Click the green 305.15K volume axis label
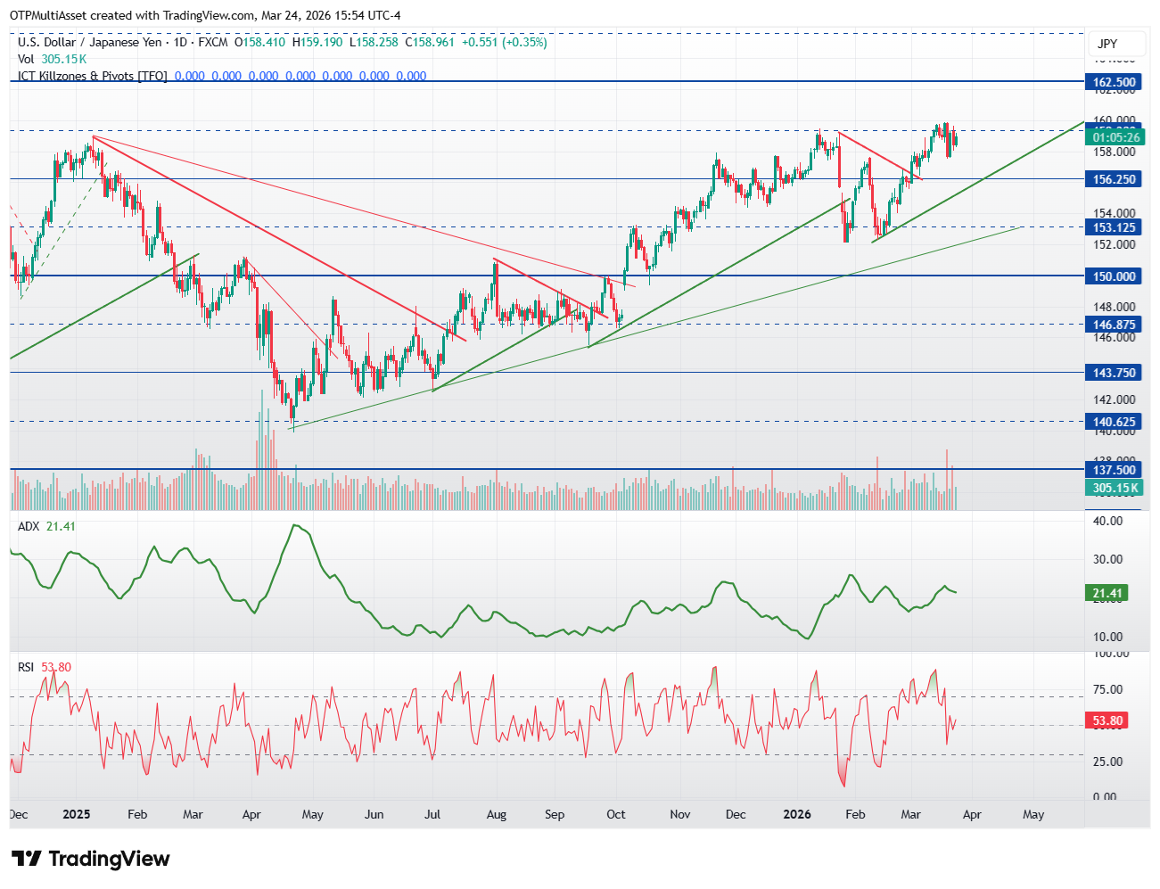Image resolution: width=1160 pixels, height=889 pixels. 1114,488
